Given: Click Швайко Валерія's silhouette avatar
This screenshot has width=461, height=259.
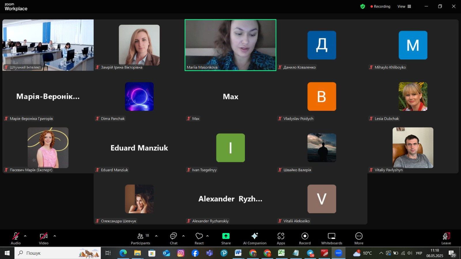Looking at the screenshot, I should click(322, 148).
